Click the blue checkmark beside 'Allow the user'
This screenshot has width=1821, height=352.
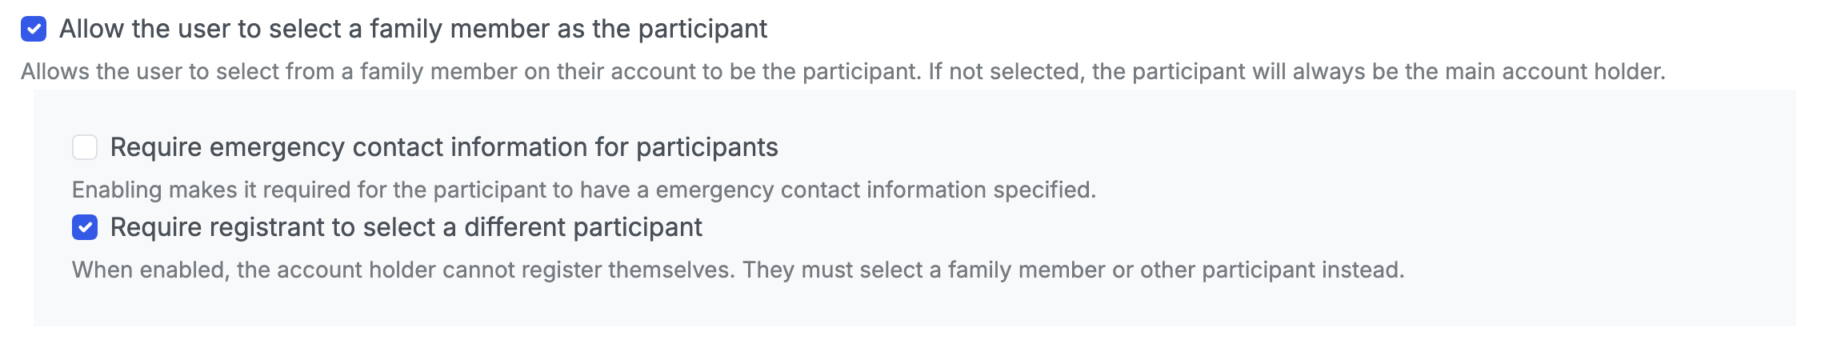[x=34, y=30]
